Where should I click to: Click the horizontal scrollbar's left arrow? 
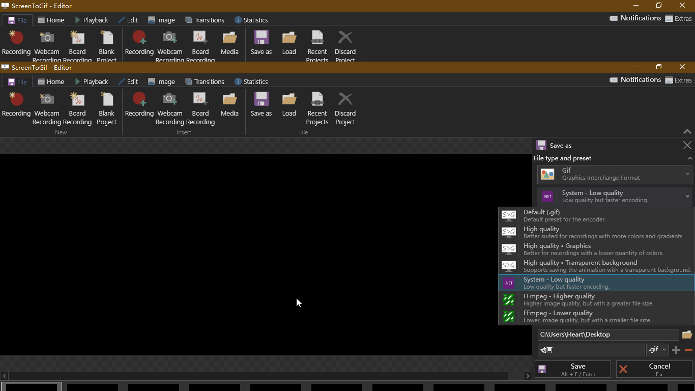4,376
